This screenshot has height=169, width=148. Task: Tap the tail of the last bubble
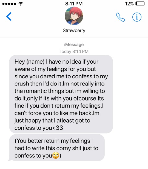[10, 160]
